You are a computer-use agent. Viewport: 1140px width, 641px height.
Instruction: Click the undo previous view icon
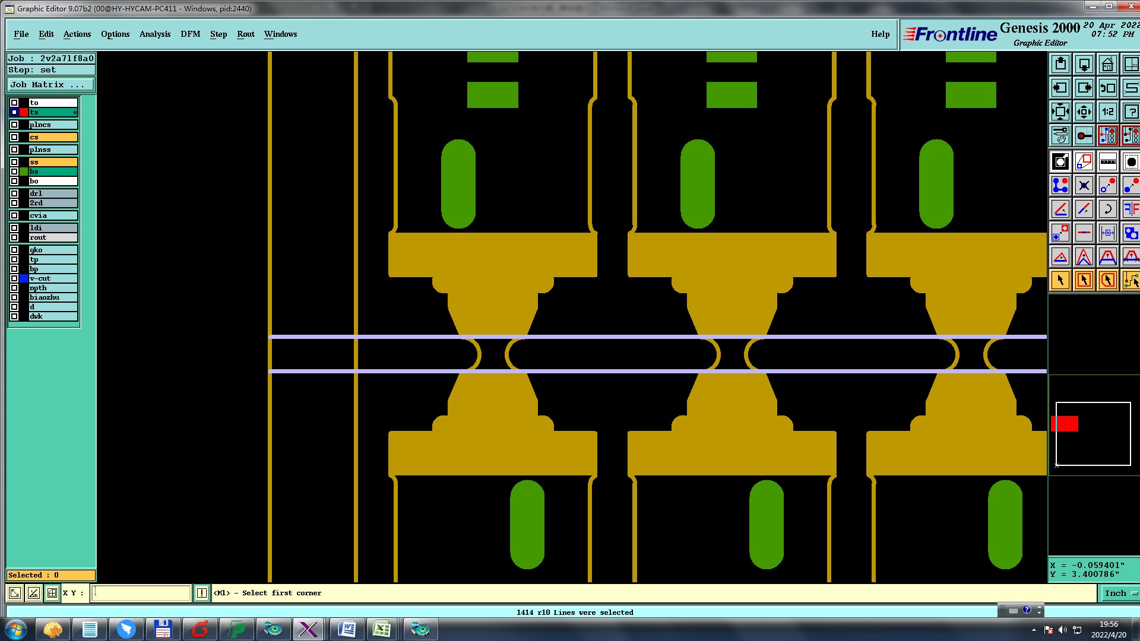1107,88
